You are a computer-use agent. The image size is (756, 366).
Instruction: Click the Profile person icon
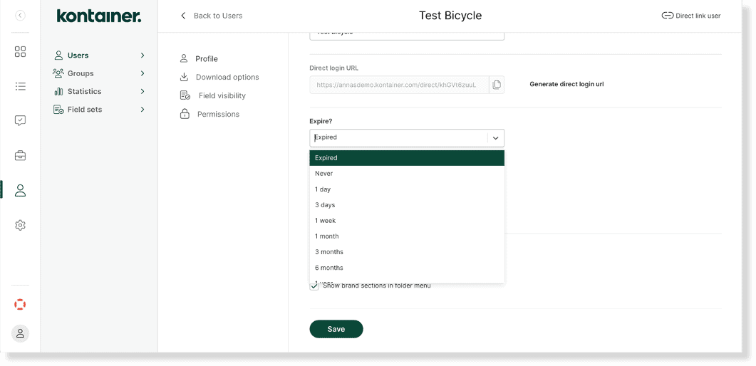(184, 59)
